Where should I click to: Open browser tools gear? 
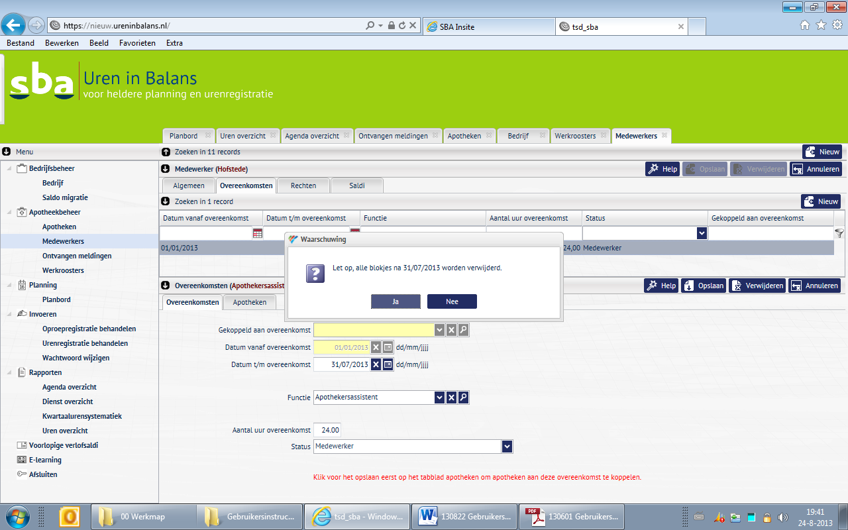pos(837,25)
